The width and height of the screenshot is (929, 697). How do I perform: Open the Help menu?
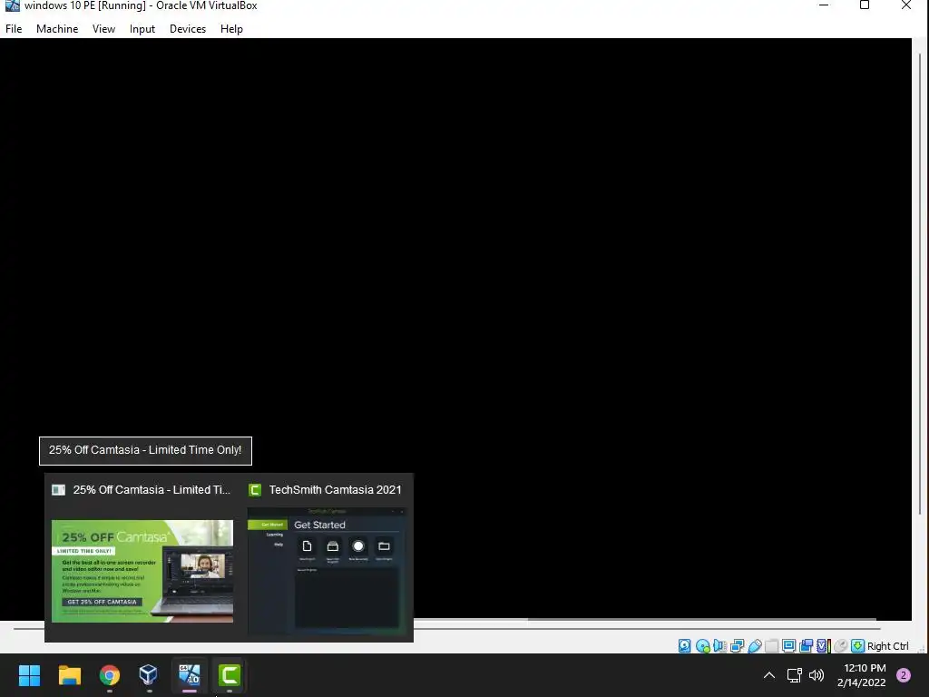pos(231,28)
